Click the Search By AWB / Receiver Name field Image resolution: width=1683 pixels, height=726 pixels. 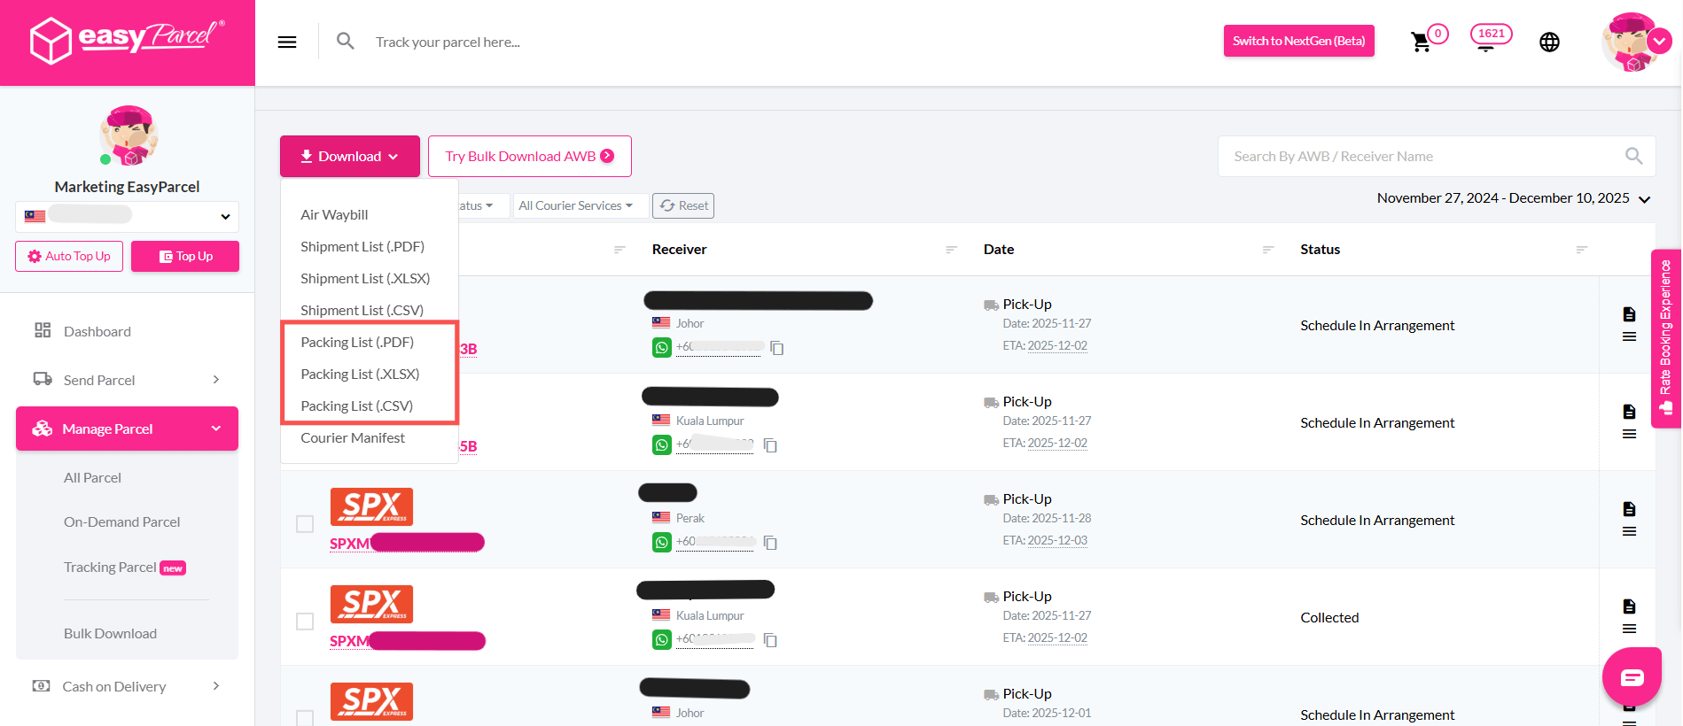point(1421,157)
